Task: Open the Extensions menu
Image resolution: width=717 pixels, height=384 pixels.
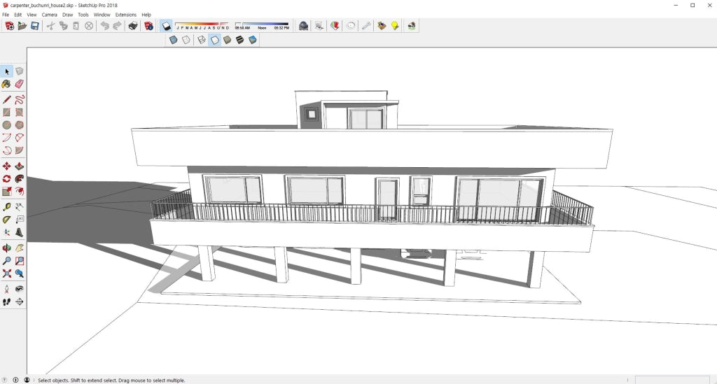Action: pyautogui.click(x=126, y=15)
